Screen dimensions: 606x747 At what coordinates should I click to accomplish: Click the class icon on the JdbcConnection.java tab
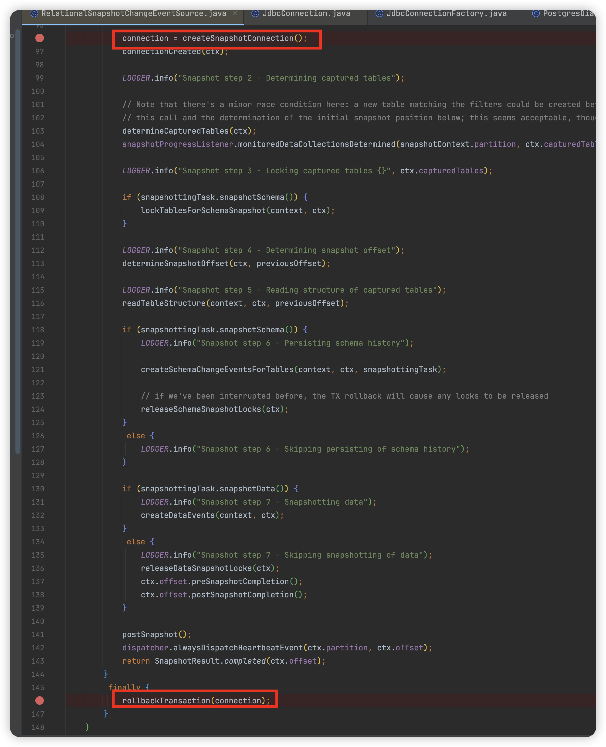click(x=255, y=13)
